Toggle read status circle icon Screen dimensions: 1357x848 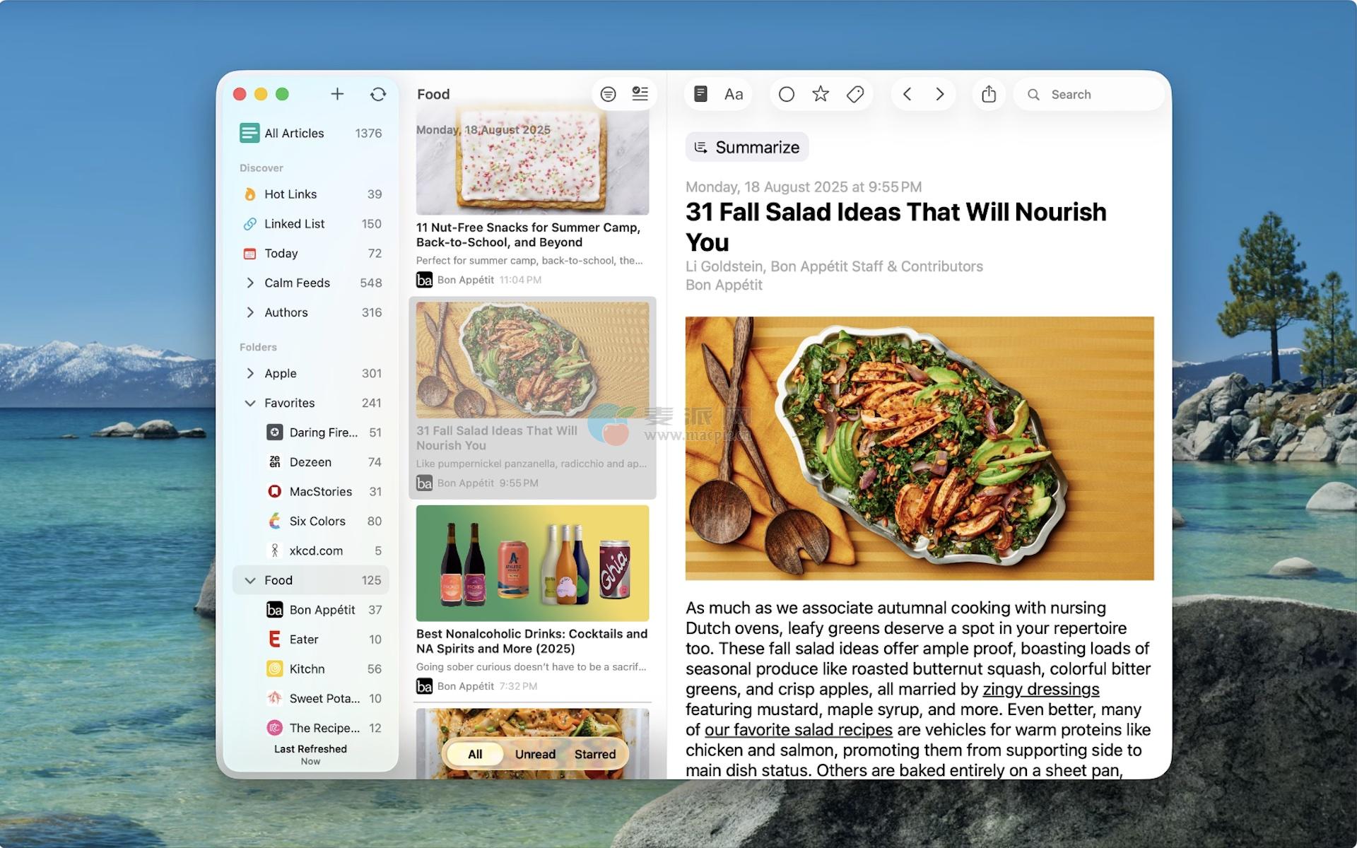(787, 94)
